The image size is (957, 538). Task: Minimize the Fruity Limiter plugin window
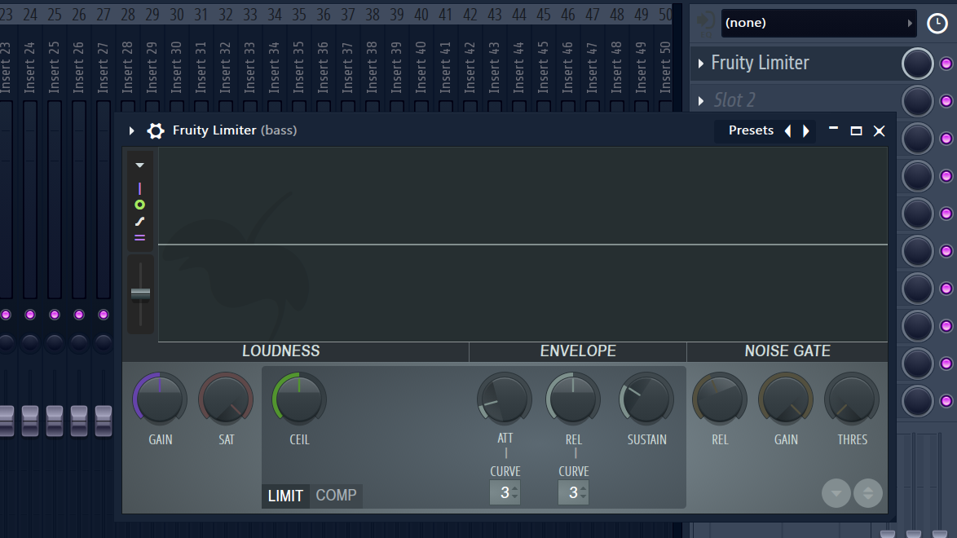[833, 129]
